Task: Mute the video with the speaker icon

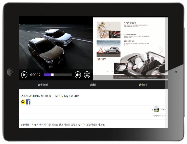Action: point(78,75)
